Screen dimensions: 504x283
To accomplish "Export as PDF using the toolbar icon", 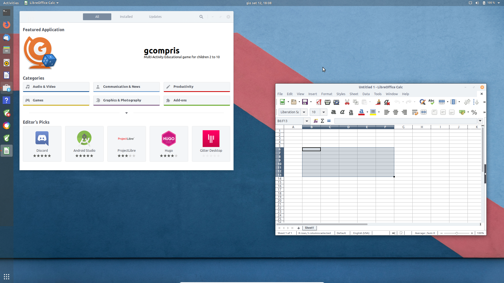I will click(319, 102).
